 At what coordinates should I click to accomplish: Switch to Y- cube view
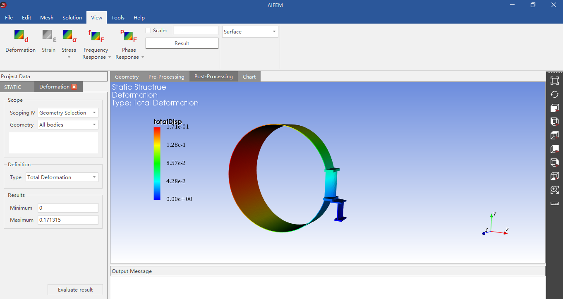pos(555,163)
